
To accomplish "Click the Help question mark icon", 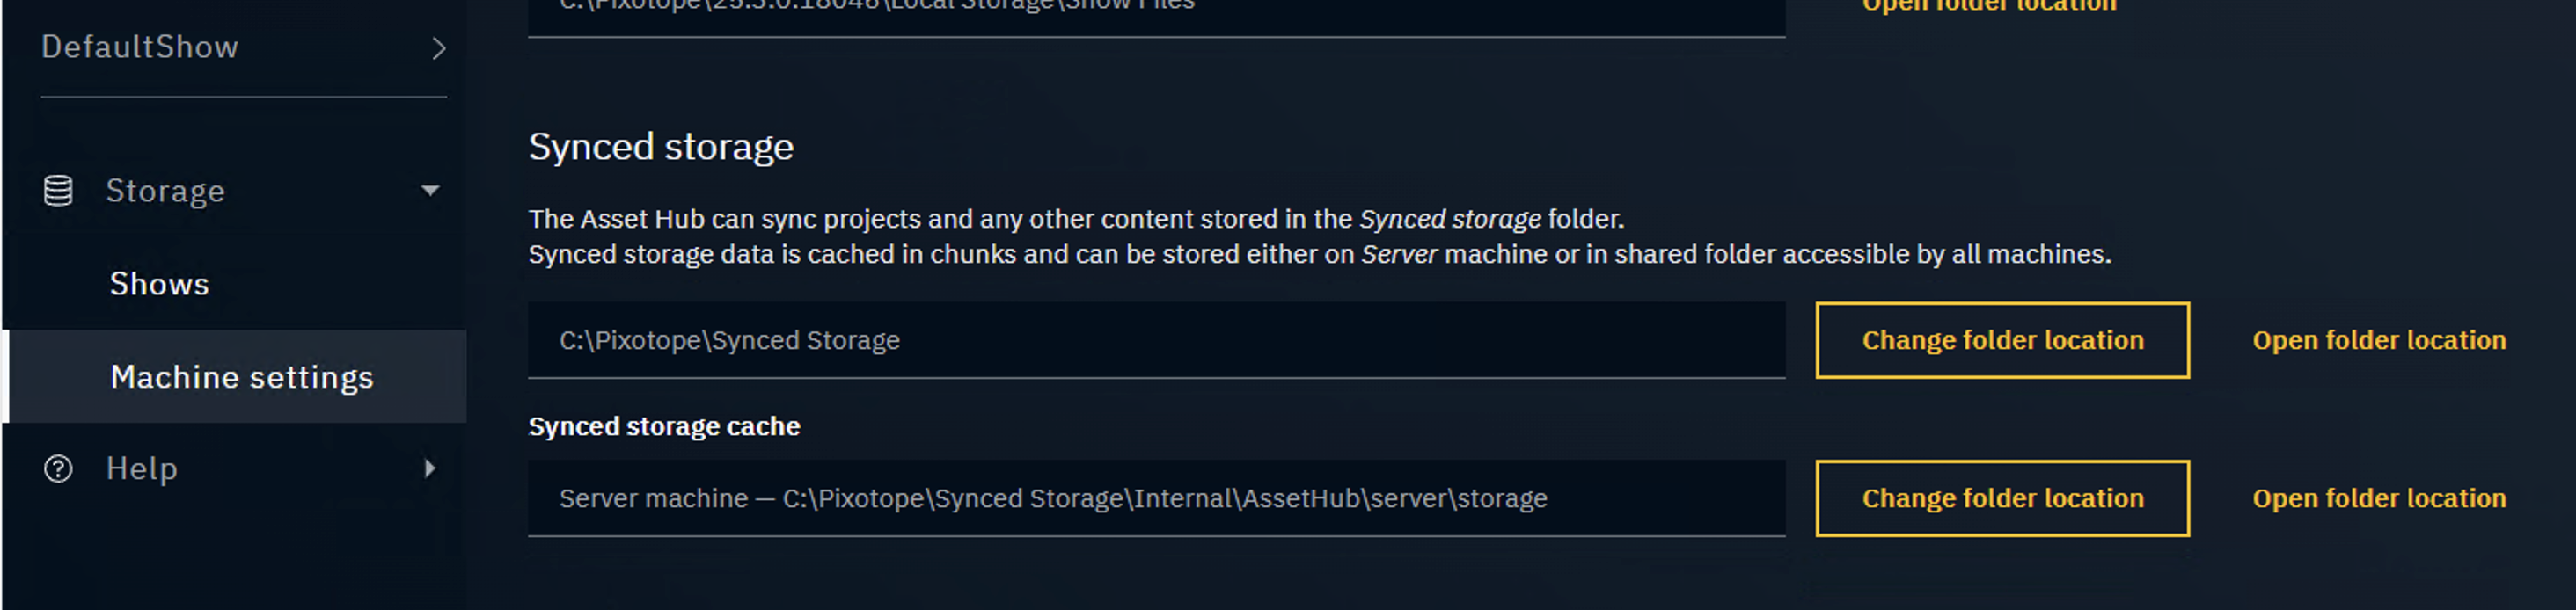I will pyautogui.click(x=57, y=468).
